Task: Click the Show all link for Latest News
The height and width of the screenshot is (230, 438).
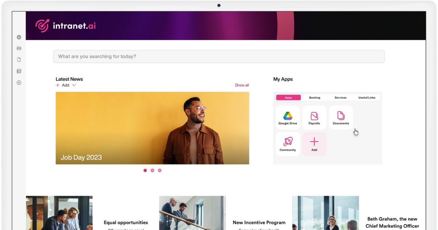Action: [242, 85]
